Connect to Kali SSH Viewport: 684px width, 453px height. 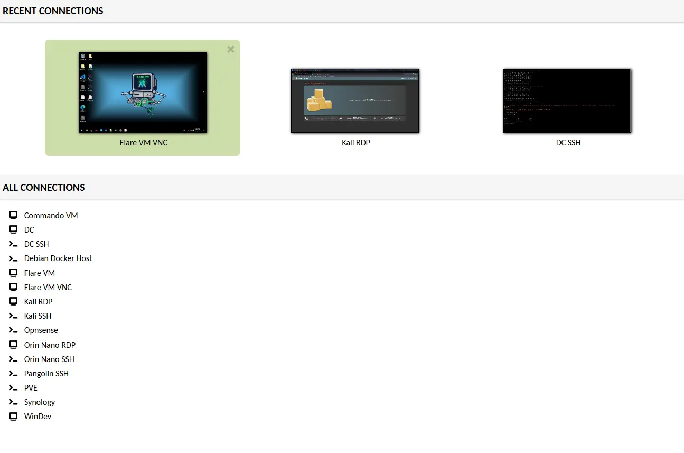(x=38, y=316)
